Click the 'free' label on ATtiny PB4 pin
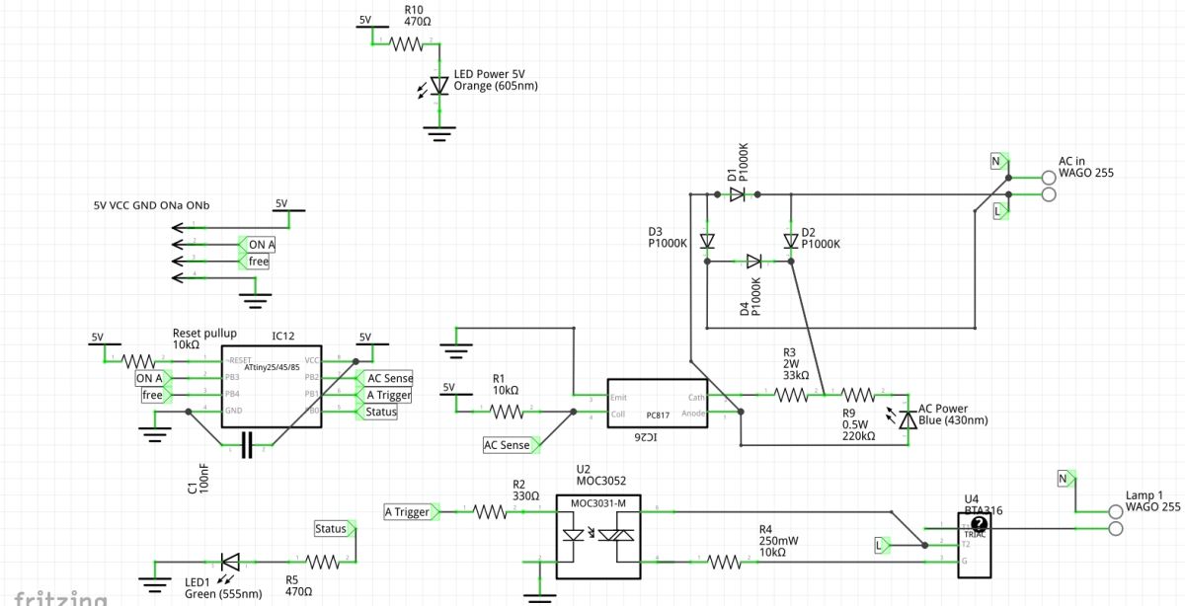Image resolution: width=1185 pixels, height=606 pixels. click(x=154, y=395)
